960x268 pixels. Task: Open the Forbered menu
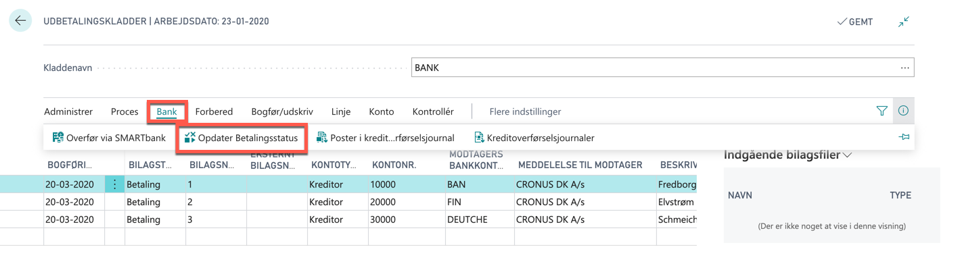click(x=214, y=111)
